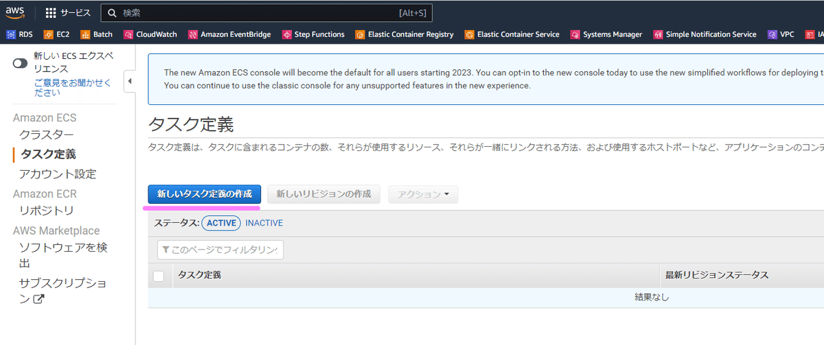Viewport: 824px width, 345px height.
Task: Select the ACTIVE status filter
Action: [x=221, y=223]
